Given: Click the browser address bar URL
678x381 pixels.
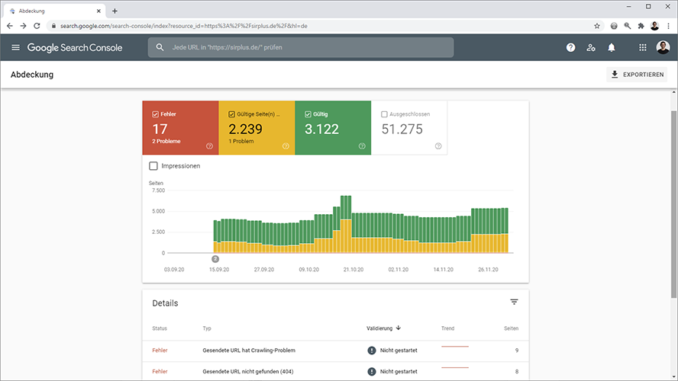Looking at the screenshot, I should point(184,26).
